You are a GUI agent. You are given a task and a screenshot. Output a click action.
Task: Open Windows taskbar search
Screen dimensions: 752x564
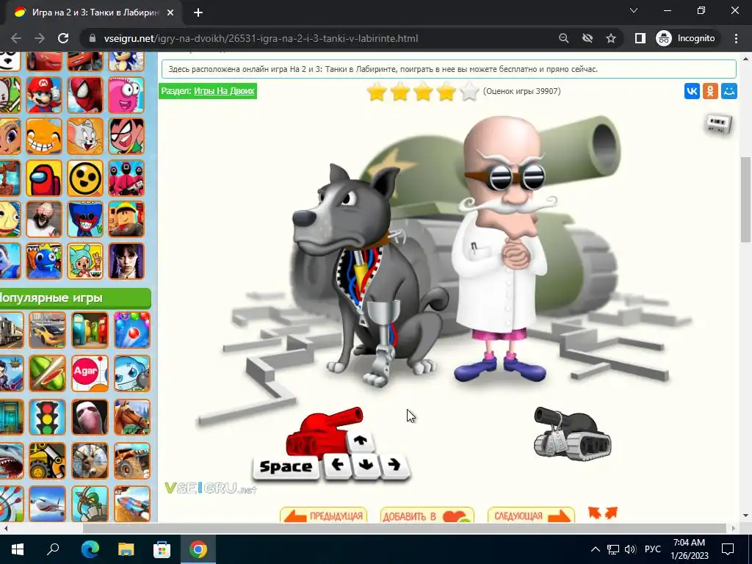(x=53, y=549)
